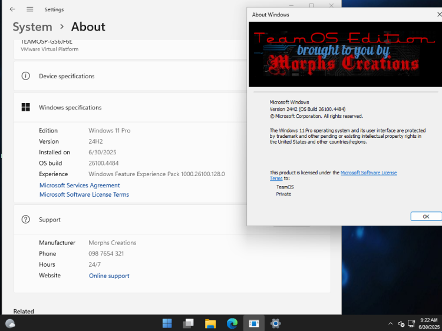Open Microsoft Software License Terms link in About Windows
The width and height of the screenshot is (442, 331).
[368, 173]
